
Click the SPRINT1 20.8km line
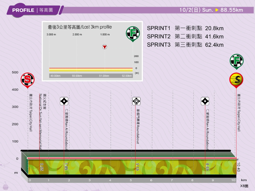(x=185, y=28)
